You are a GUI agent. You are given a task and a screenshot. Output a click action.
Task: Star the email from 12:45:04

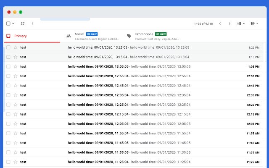pos(16,86)
